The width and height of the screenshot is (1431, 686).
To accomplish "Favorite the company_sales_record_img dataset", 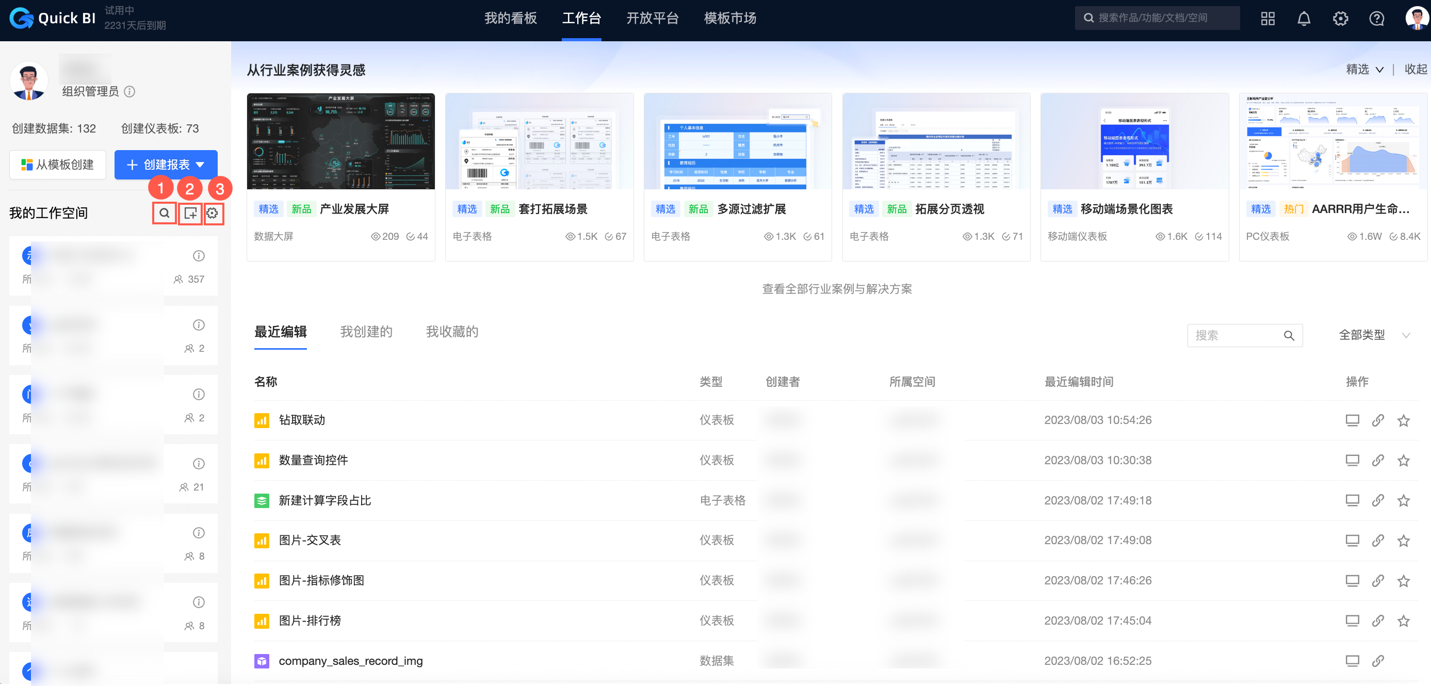I will pos(1404,661).
